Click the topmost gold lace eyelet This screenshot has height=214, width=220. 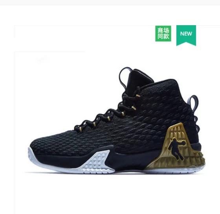[138, 96]
